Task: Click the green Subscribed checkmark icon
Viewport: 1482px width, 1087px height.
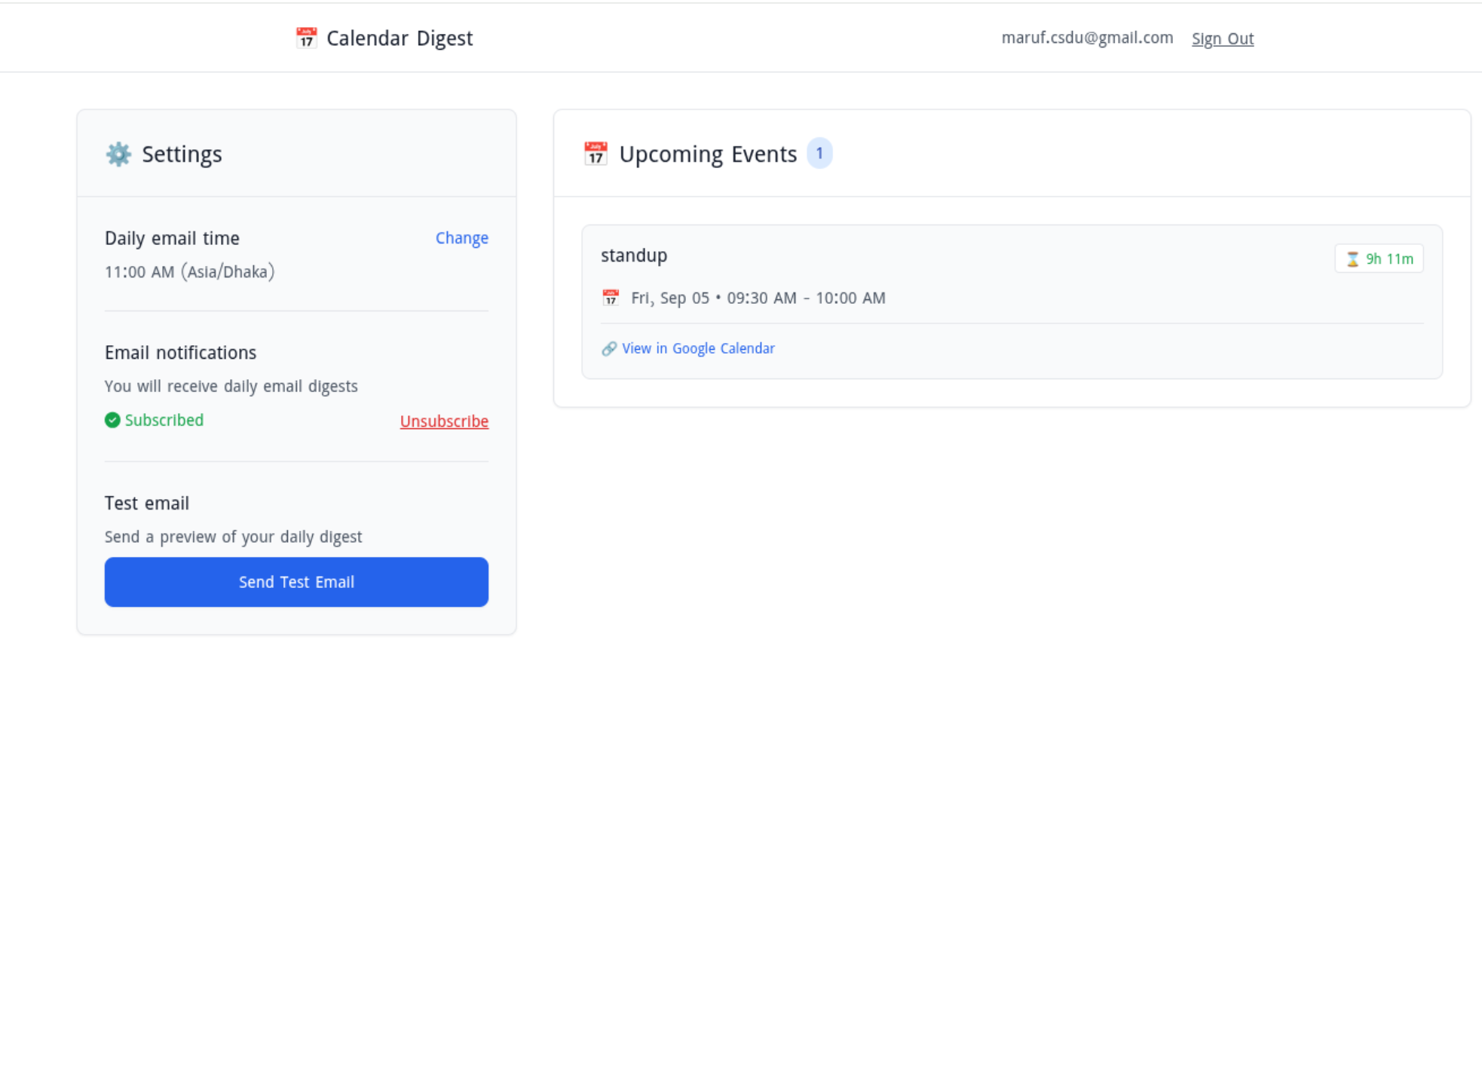Action: [112, 420]
